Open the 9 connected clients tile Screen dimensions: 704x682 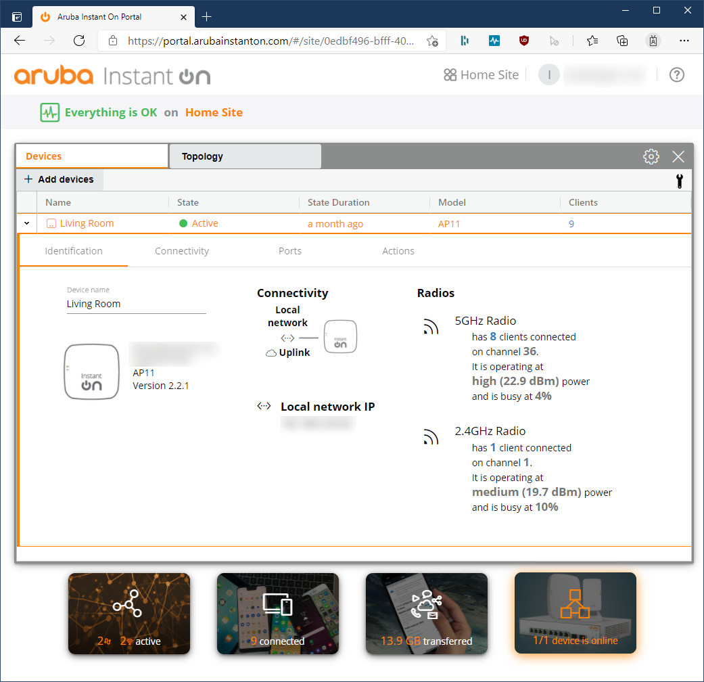coord(277,613)
